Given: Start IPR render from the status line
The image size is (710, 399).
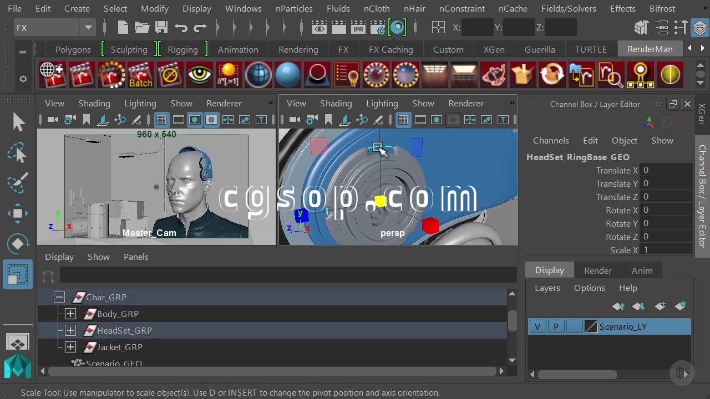Looking at the screenshot, I should click(358, 28).
